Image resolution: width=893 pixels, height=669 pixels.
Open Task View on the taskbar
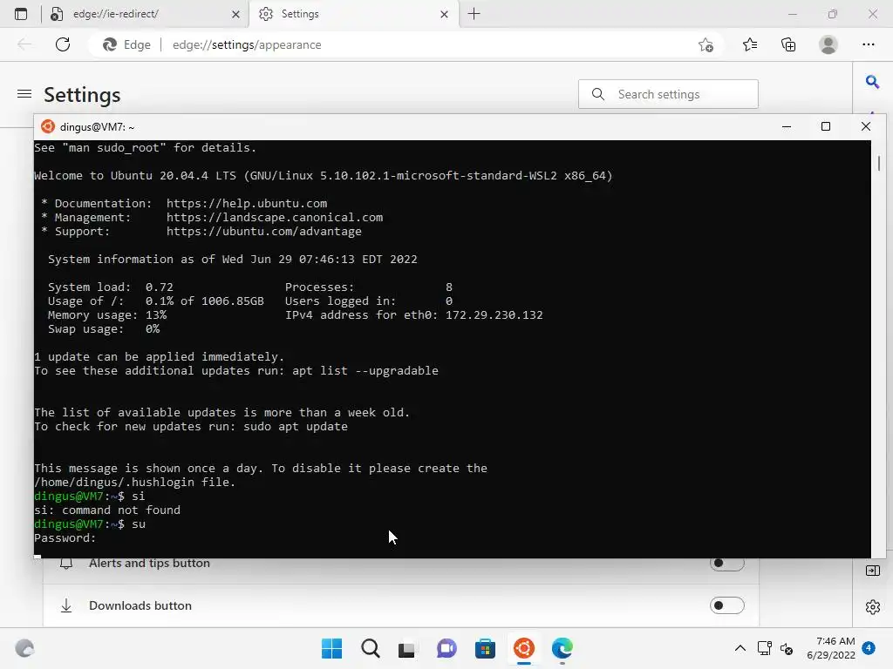[406, 648]
